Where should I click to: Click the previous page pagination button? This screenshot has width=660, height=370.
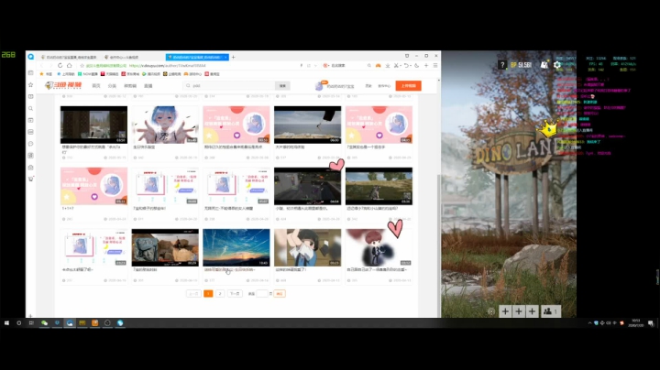tap(193, 293)
